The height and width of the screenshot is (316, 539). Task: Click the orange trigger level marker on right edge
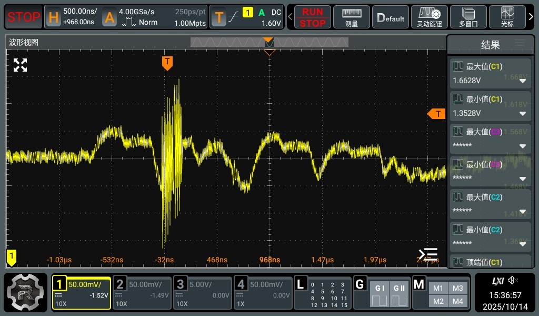[x=436, y=114]
